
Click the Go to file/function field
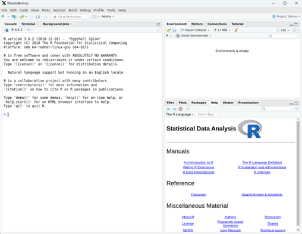coord(70,17)
